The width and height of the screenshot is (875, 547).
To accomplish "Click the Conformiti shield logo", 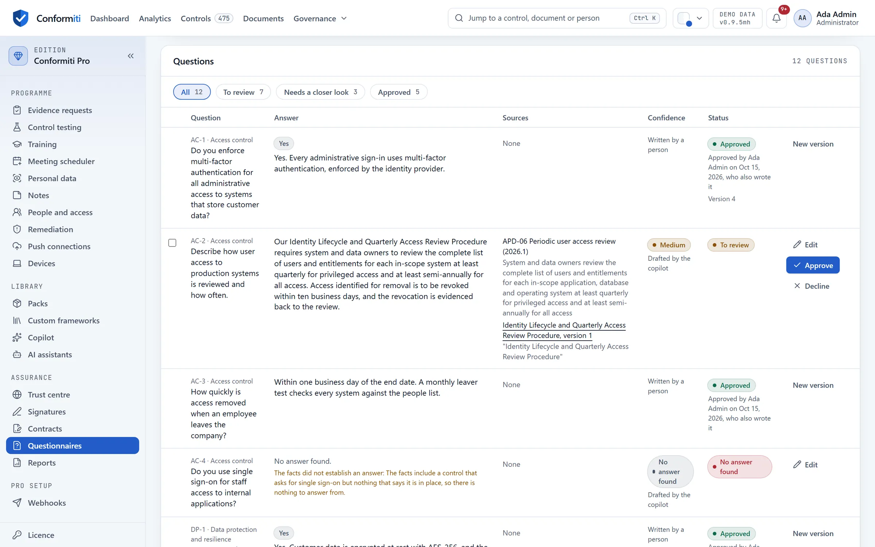I will (20, 18).
